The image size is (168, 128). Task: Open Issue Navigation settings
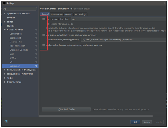point(17,46)
